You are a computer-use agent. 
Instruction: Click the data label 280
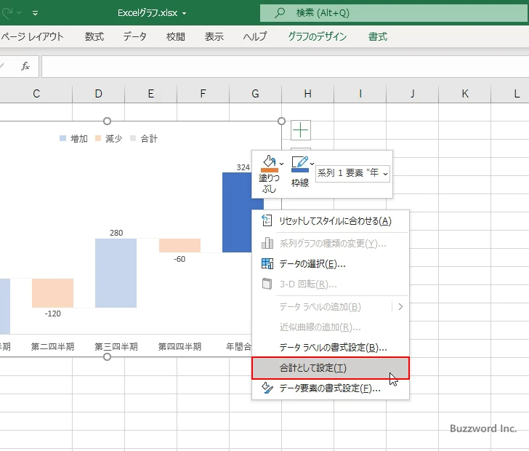click(116, 233)
